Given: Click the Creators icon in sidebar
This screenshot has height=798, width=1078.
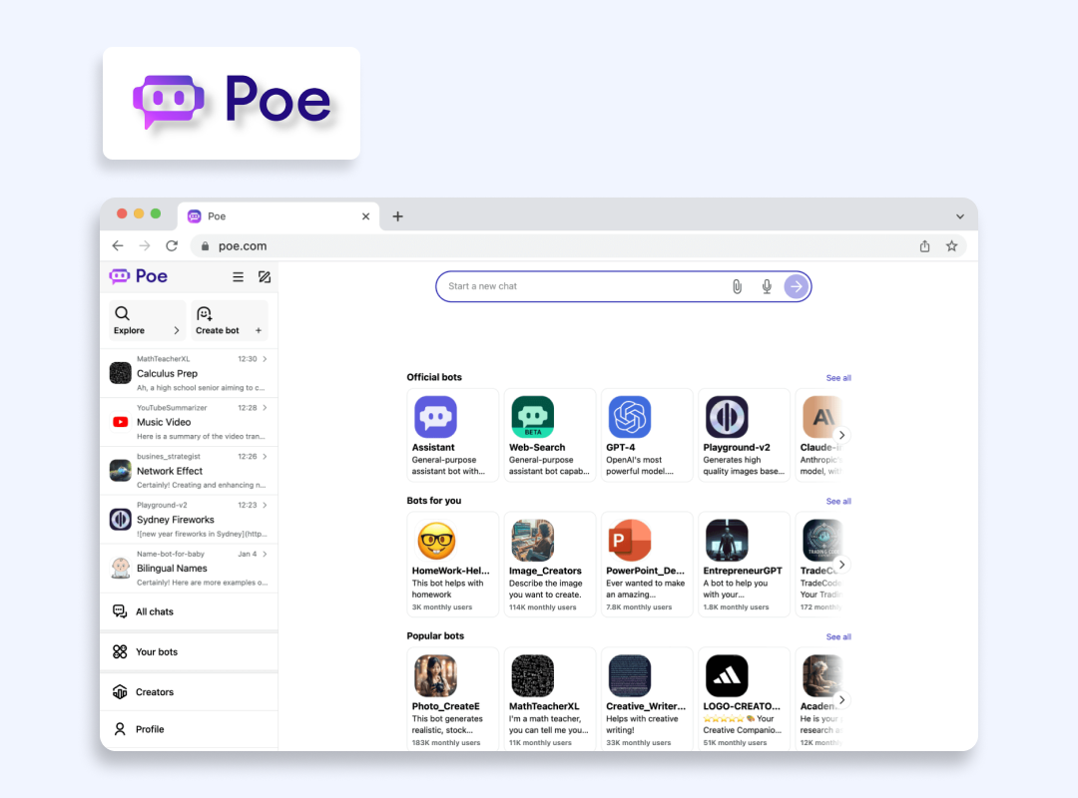Looking at the screenshot, I should pyautogui.click(x=120, y=691).
